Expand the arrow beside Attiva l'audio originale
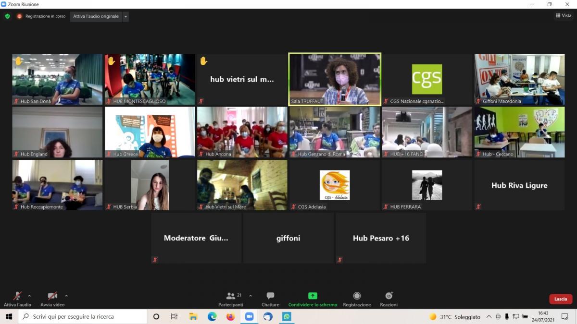This screenshot has width=577, height=324. tap(126, 16)
